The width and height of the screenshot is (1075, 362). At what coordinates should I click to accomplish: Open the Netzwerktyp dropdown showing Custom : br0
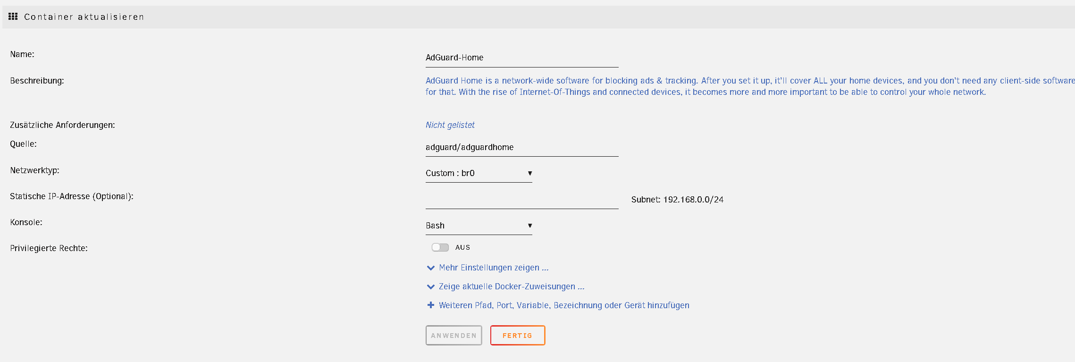[479, 173]
